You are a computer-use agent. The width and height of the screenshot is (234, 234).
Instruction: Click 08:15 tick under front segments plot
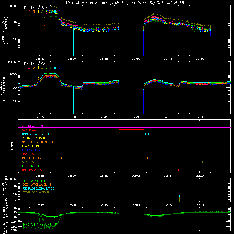click(x=40, y=59)
